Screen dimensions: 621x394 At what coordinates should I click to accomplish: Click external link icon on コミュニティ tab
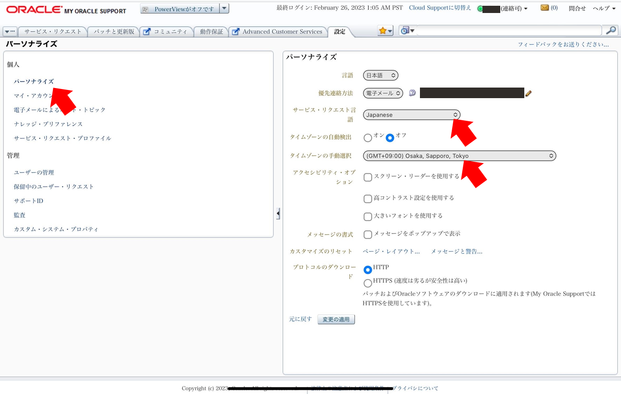[147, 32]
